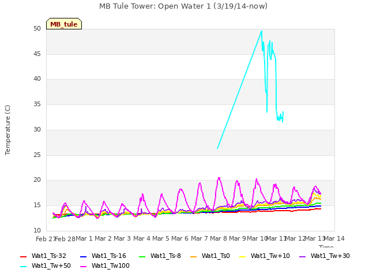
Task: Click the Mar 3 date tick label
Action: 122,238
